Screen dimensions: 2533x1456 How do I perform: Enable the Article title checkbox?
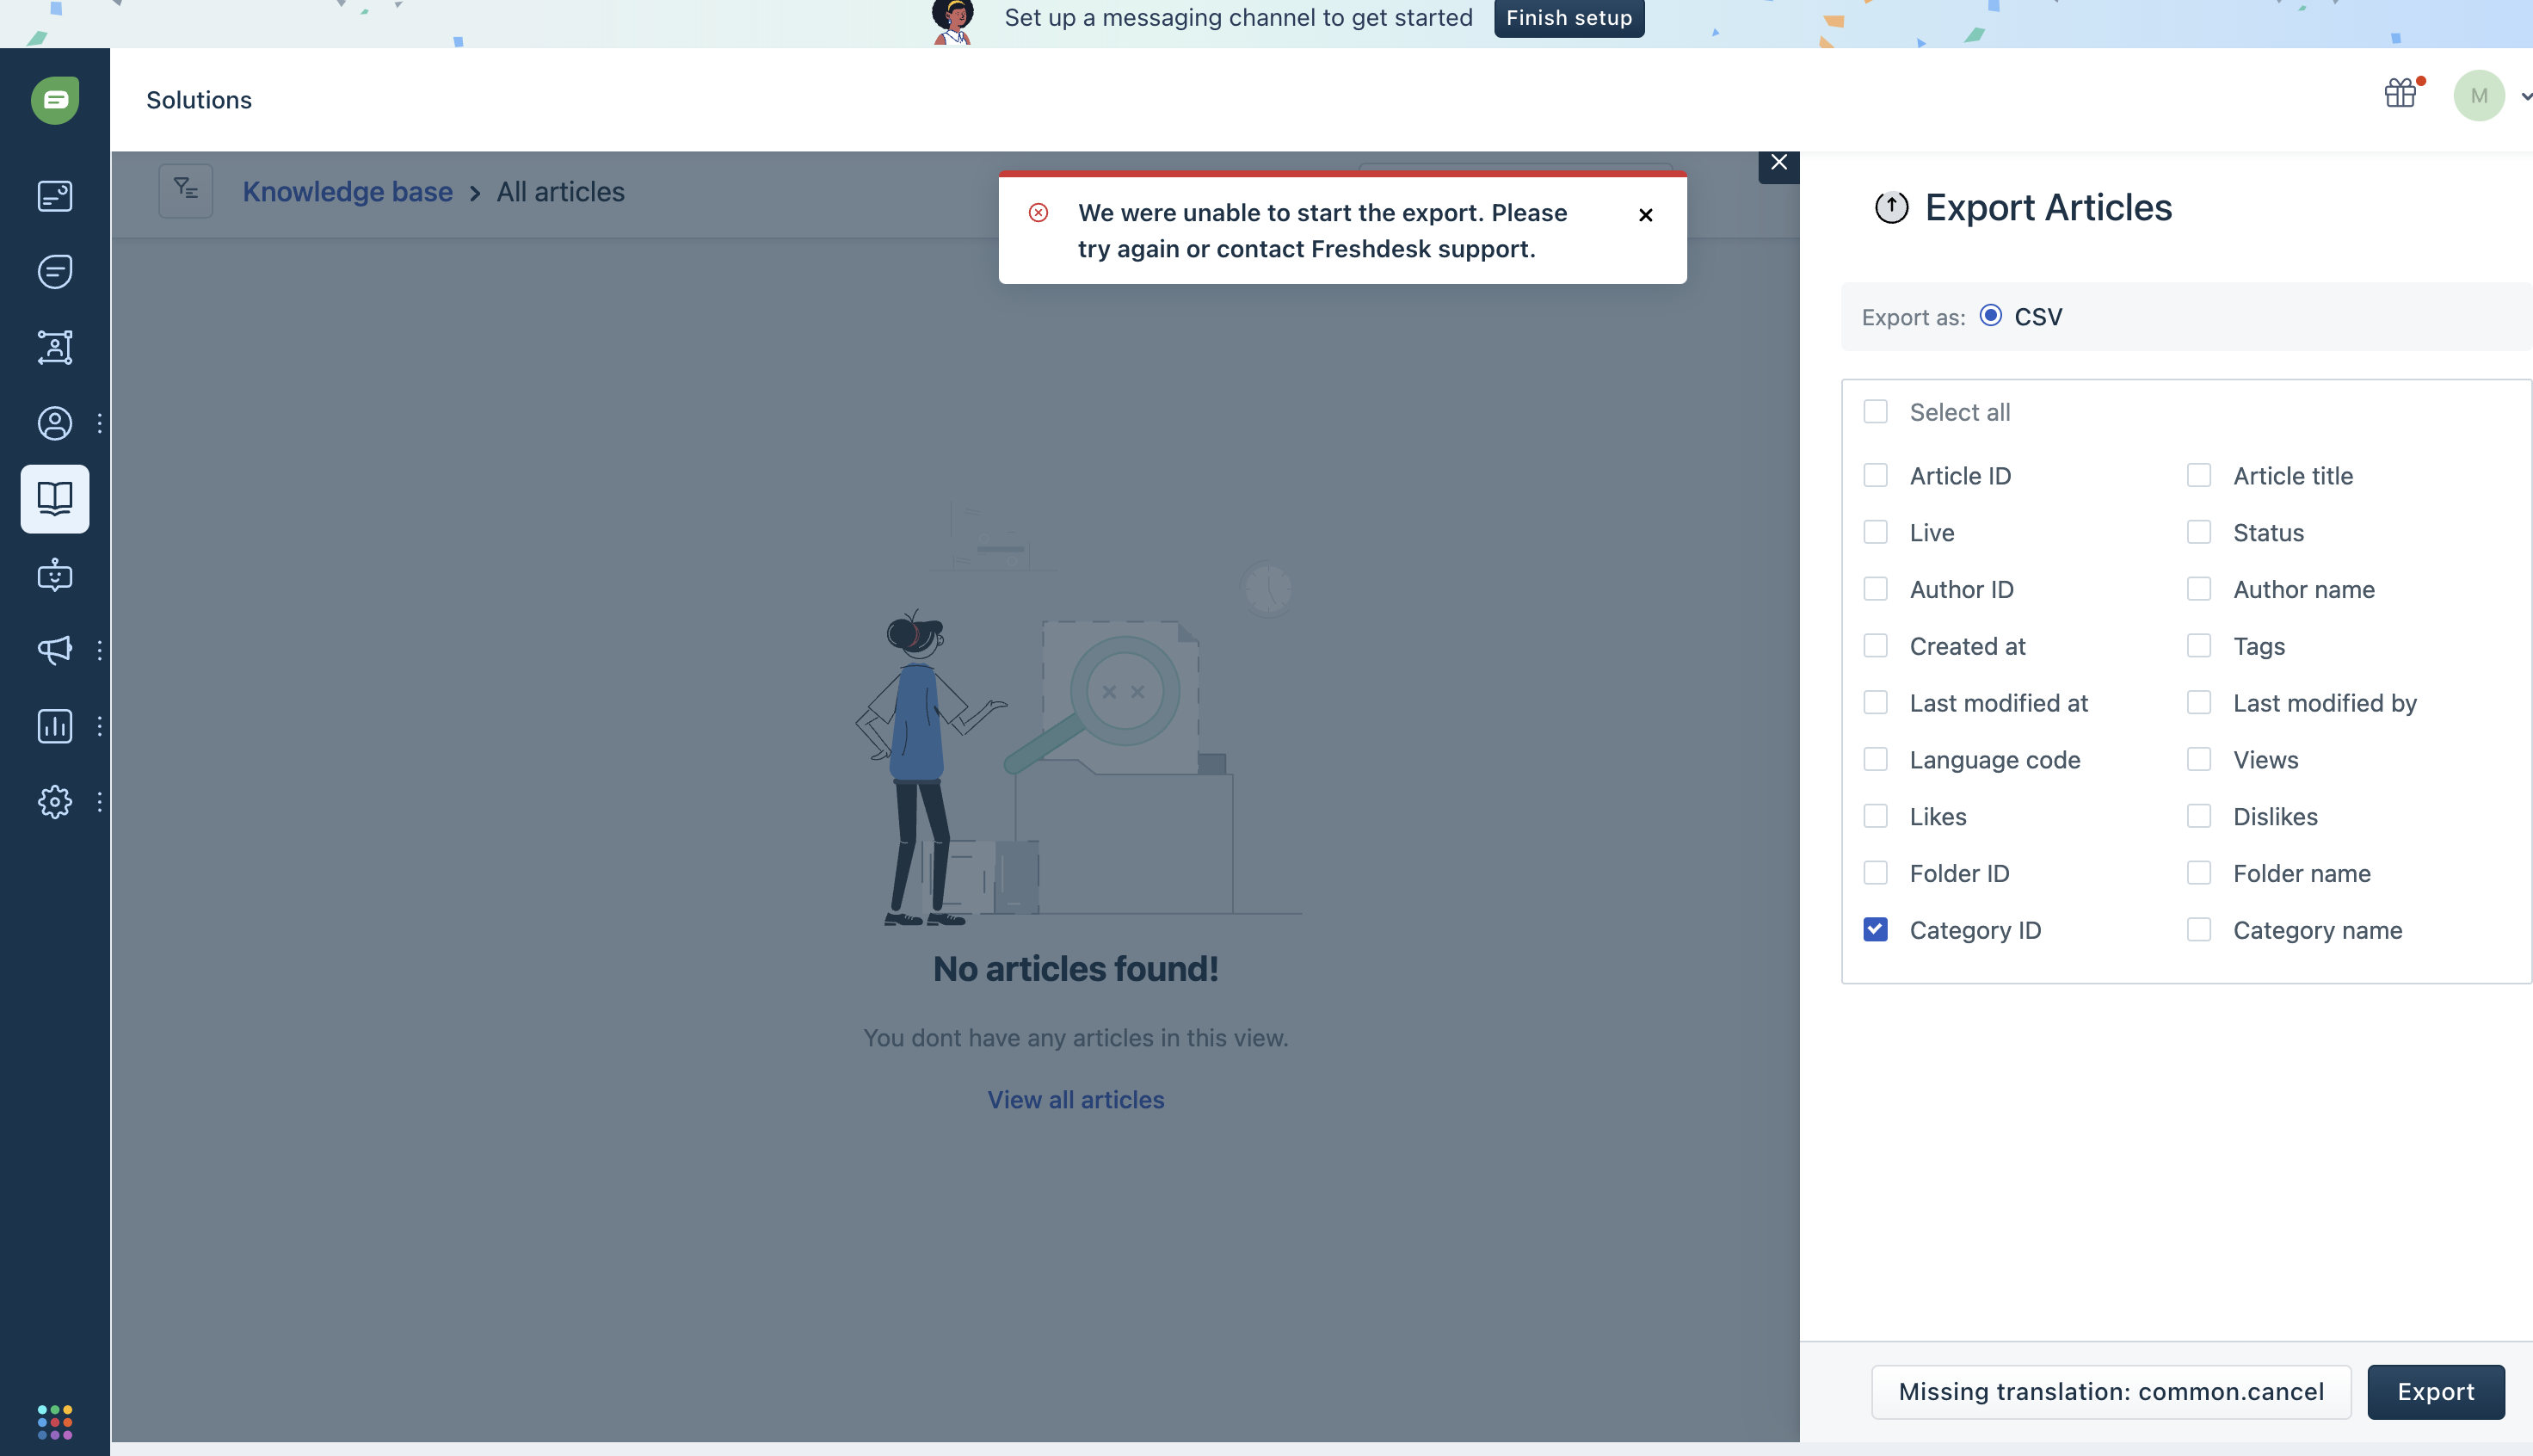(x=2198, y=475)
